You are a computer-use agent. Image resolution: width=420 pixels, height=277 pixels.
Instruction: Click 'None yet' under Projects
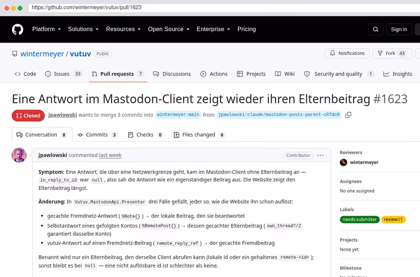[349, 249]
